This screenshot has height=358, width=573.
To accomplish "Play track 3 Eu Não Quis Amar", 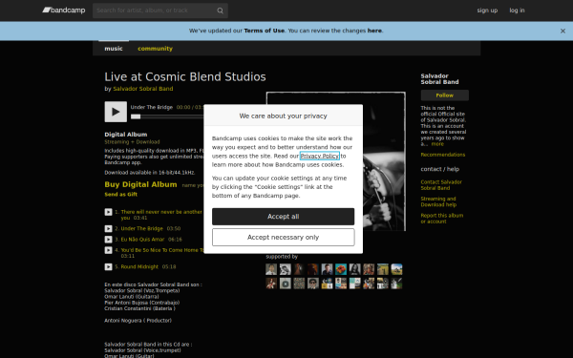I will [108, 240].
